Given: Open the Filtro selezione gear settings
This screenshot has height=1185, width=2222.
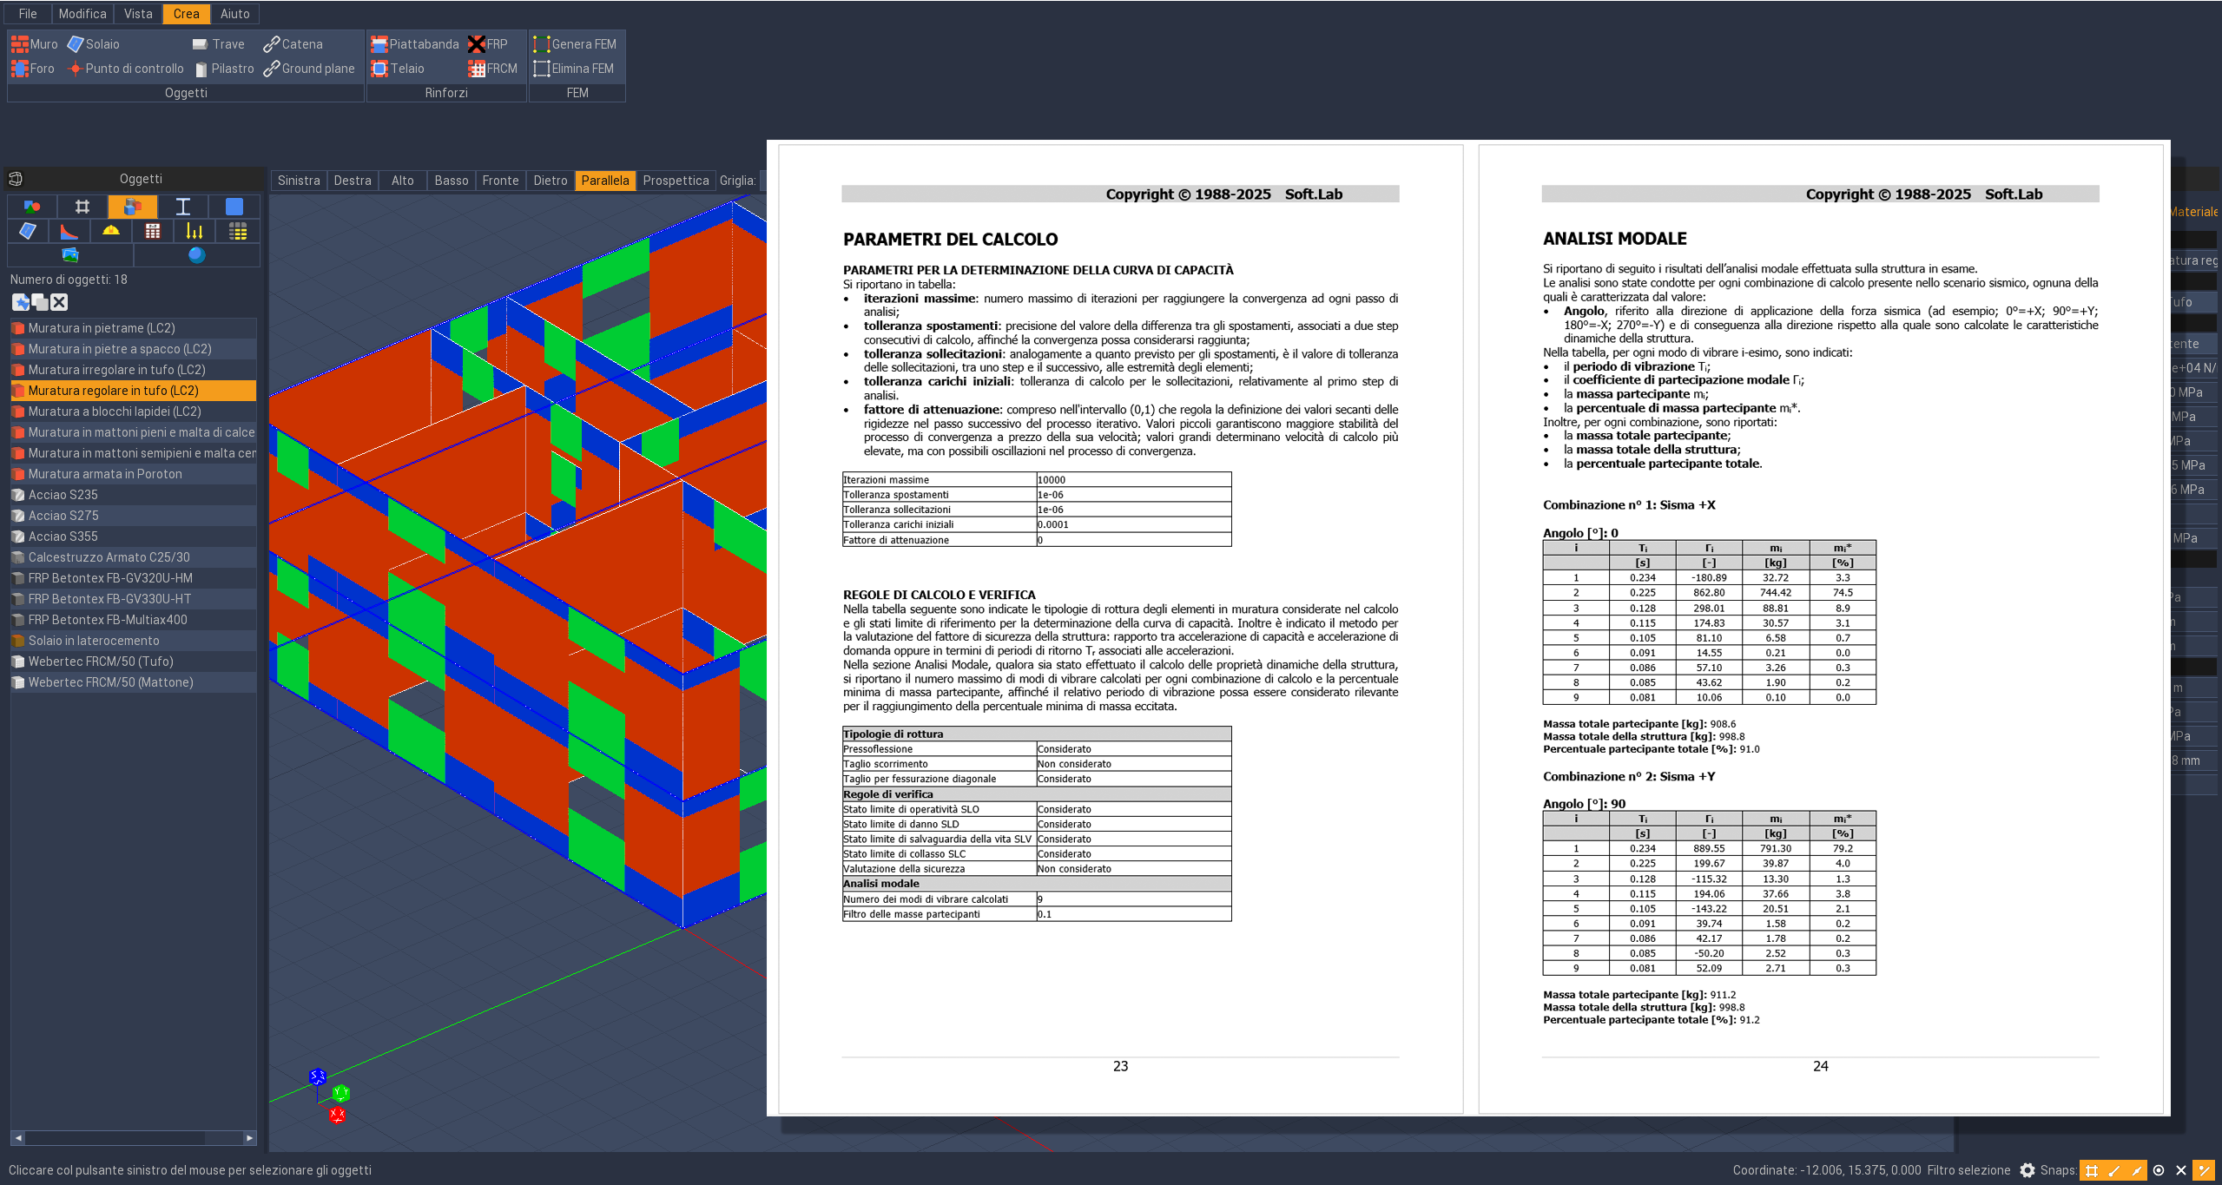Looking at the screenshot, I should coord(2027,1170).
